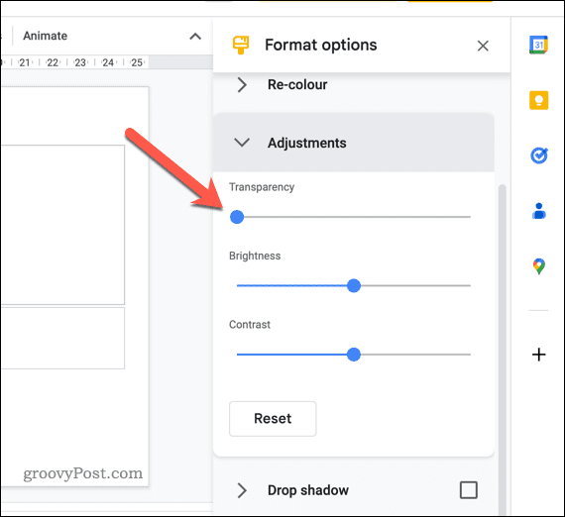Open Google Maps icon
The height and width of the screenshot is (517, 565).
[x=538, y=266]
